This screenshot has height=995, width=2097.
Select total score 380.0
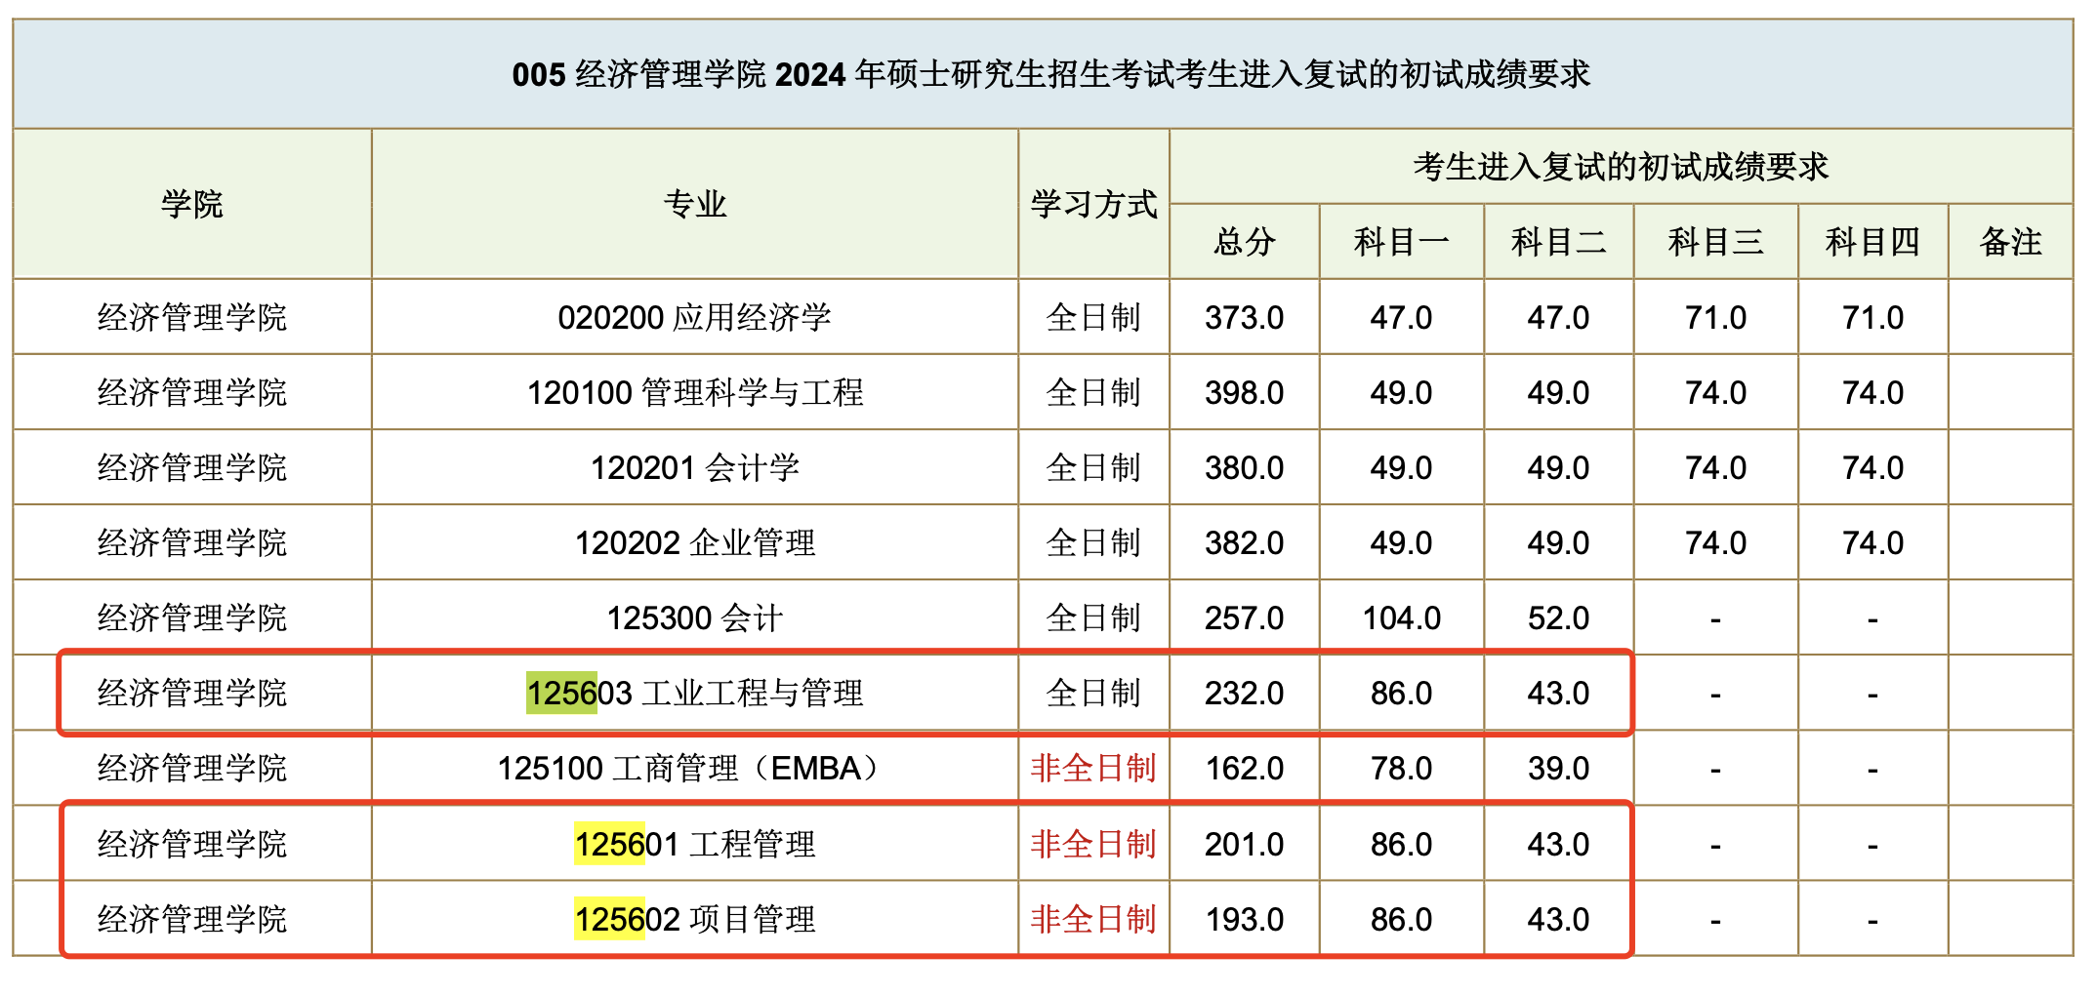point(1245,467)
